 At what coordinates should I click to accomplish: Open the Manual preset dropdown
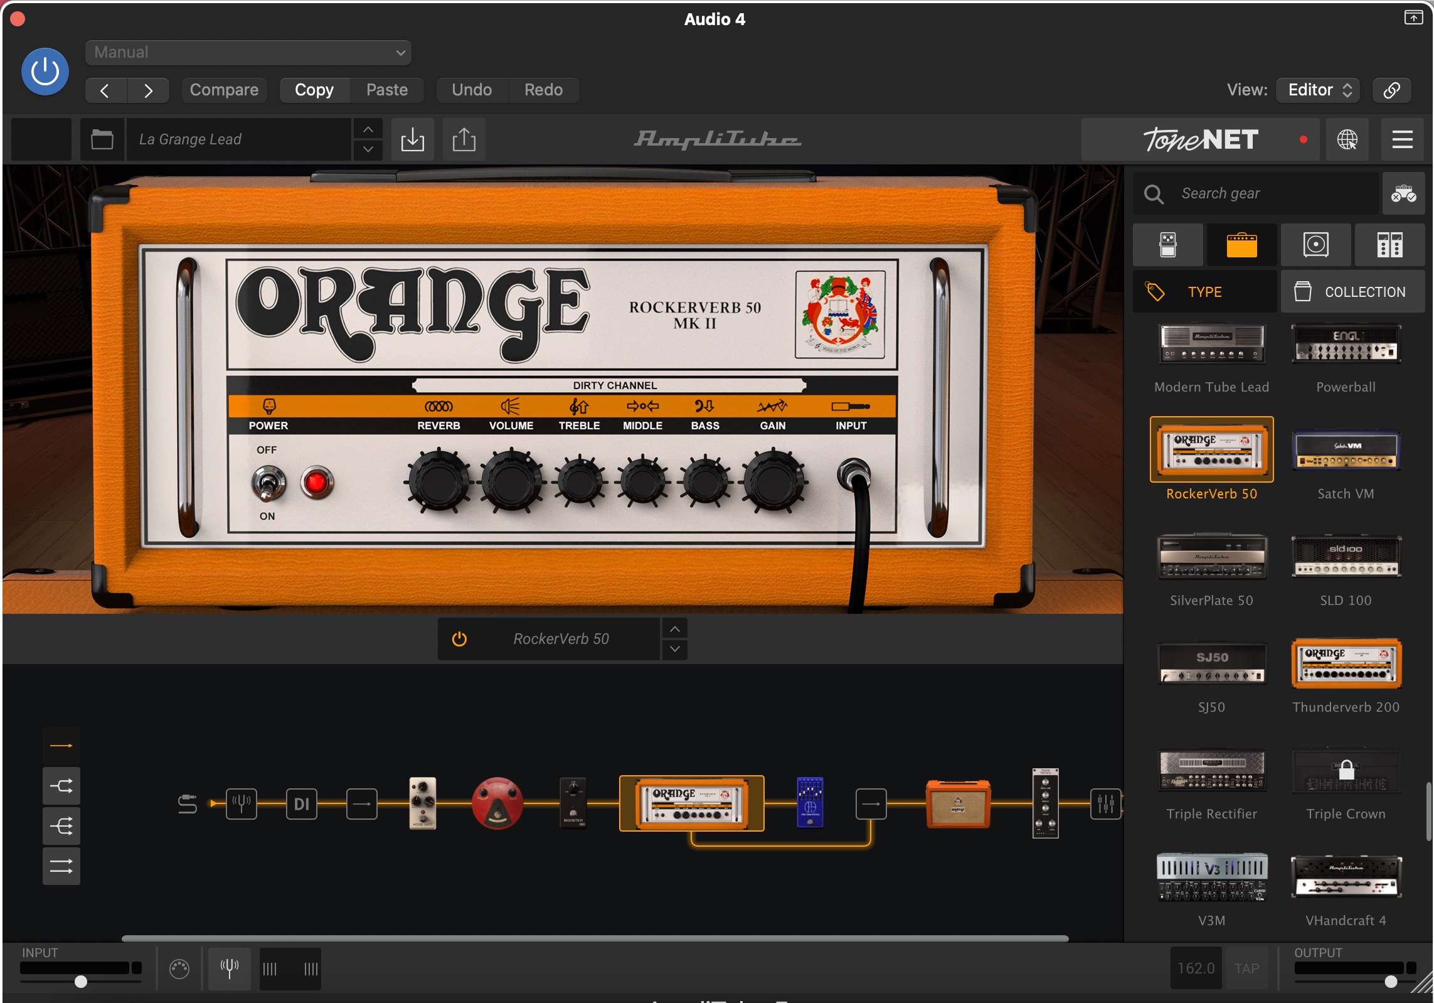point(248,53)
